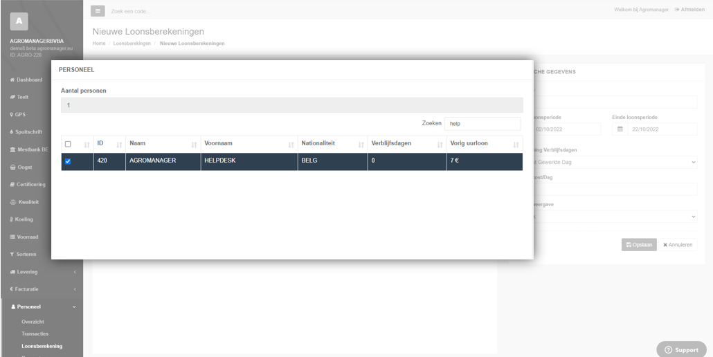Uncheck the AGROMANAGER HELPDESK row checkbox
The image size is (713, 357).
click(68, 161)
